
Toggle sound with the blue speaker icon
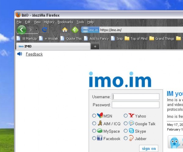tap(20, 54)
